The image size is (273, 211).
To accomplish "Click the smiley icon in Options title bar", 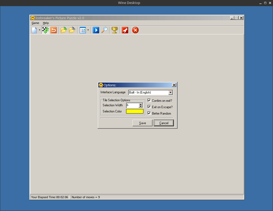I will [101, 85].
